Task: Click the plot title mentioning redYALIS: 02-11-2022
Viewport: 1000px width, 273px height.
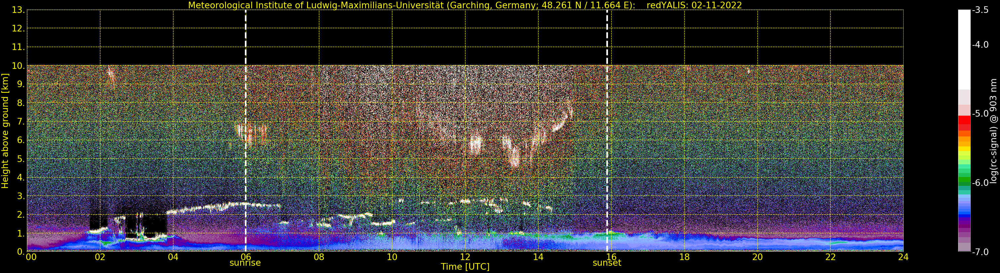Action: tap(465, 5)
